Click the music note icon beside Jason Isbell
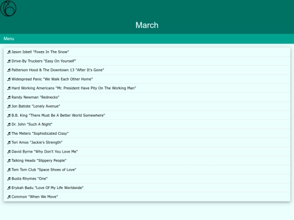 (x=9, y=52)
